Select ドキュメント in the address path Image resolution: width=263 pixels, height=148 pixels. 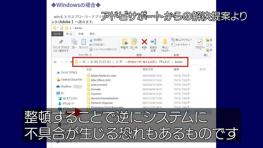(164, 62)
